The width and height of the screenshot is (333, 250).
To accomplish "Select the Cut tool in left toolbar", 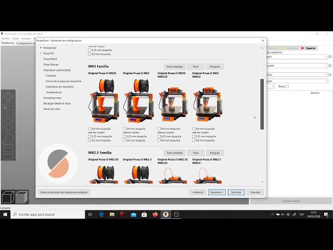I will [x=8, y=153].
